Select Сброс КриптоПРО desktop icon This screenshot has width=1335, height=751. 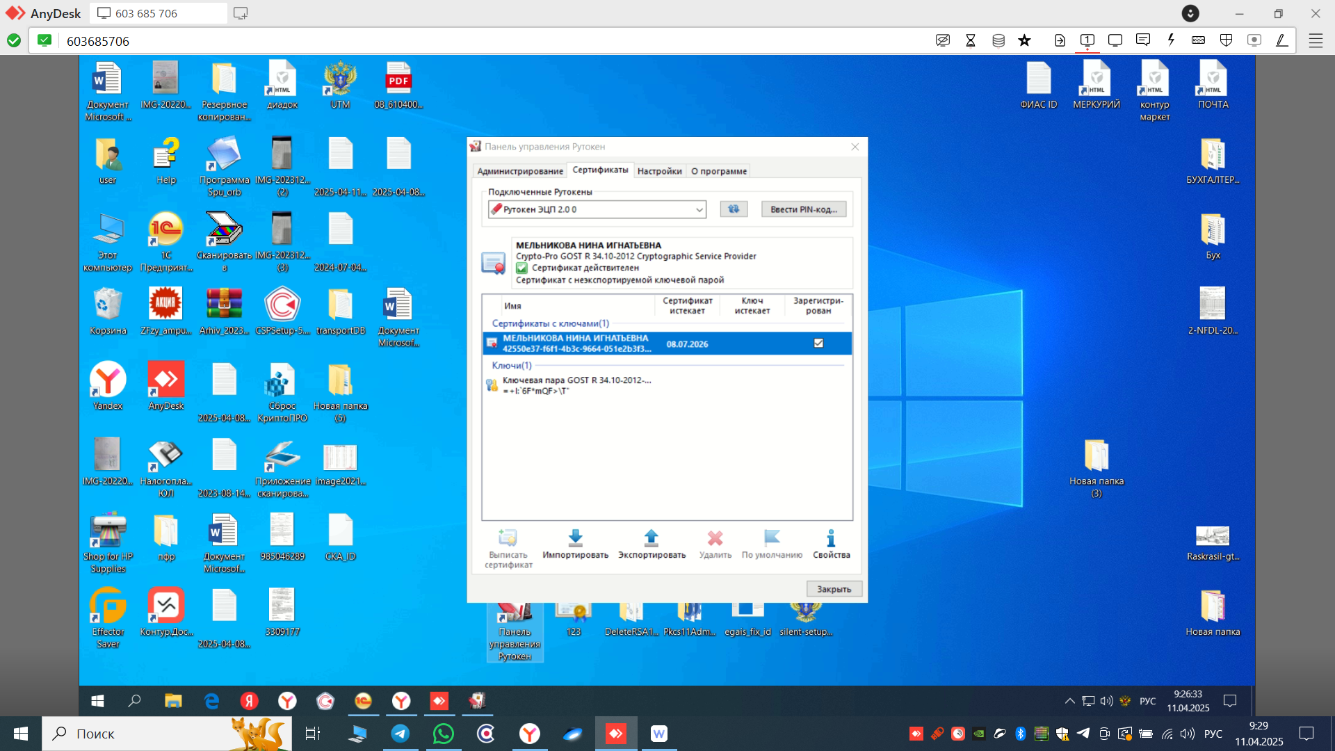pyautogui.click(x=282, y=393)
